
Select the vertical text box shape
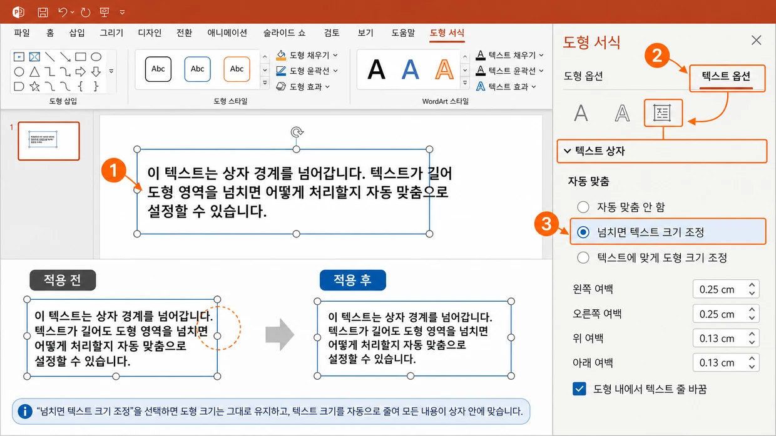click(x=34, y=56)
